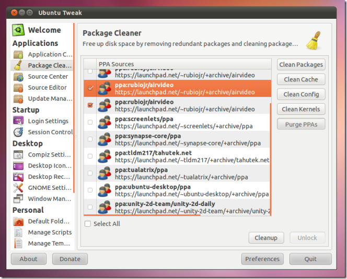Enable the Select All checkbox
Viewport: 347px width, 279px height.
tap(88, 224)
